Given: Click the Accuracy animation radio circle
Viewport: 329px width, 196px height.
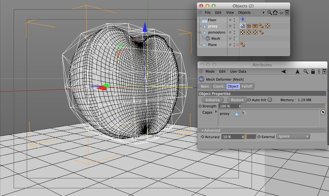Looking at the screenshot, I should [x=202, y=136].
